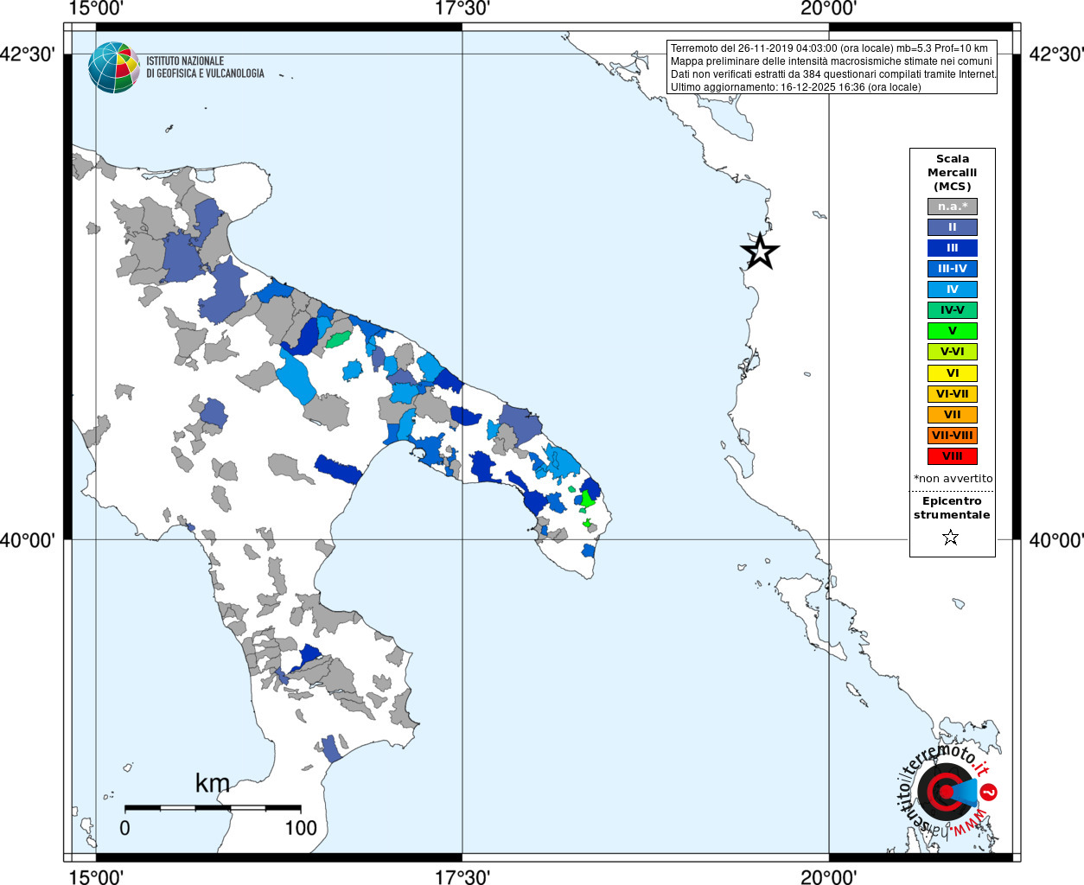Screen dimensions: 1084x885
Task: Click the INGV globe logo
Action: 114,67
